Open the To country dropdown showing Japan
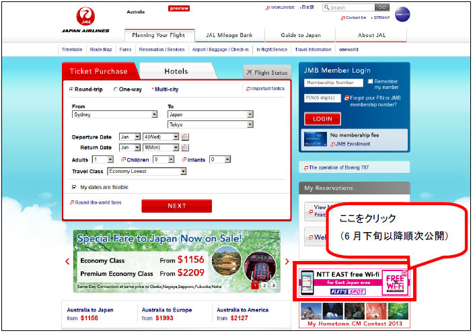Screen dimensions: 473x333 [210, 114]
